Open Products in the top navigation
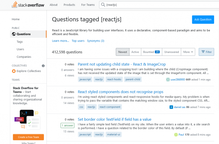This screenshot has height=144, width=219. (x=69, y=5)
